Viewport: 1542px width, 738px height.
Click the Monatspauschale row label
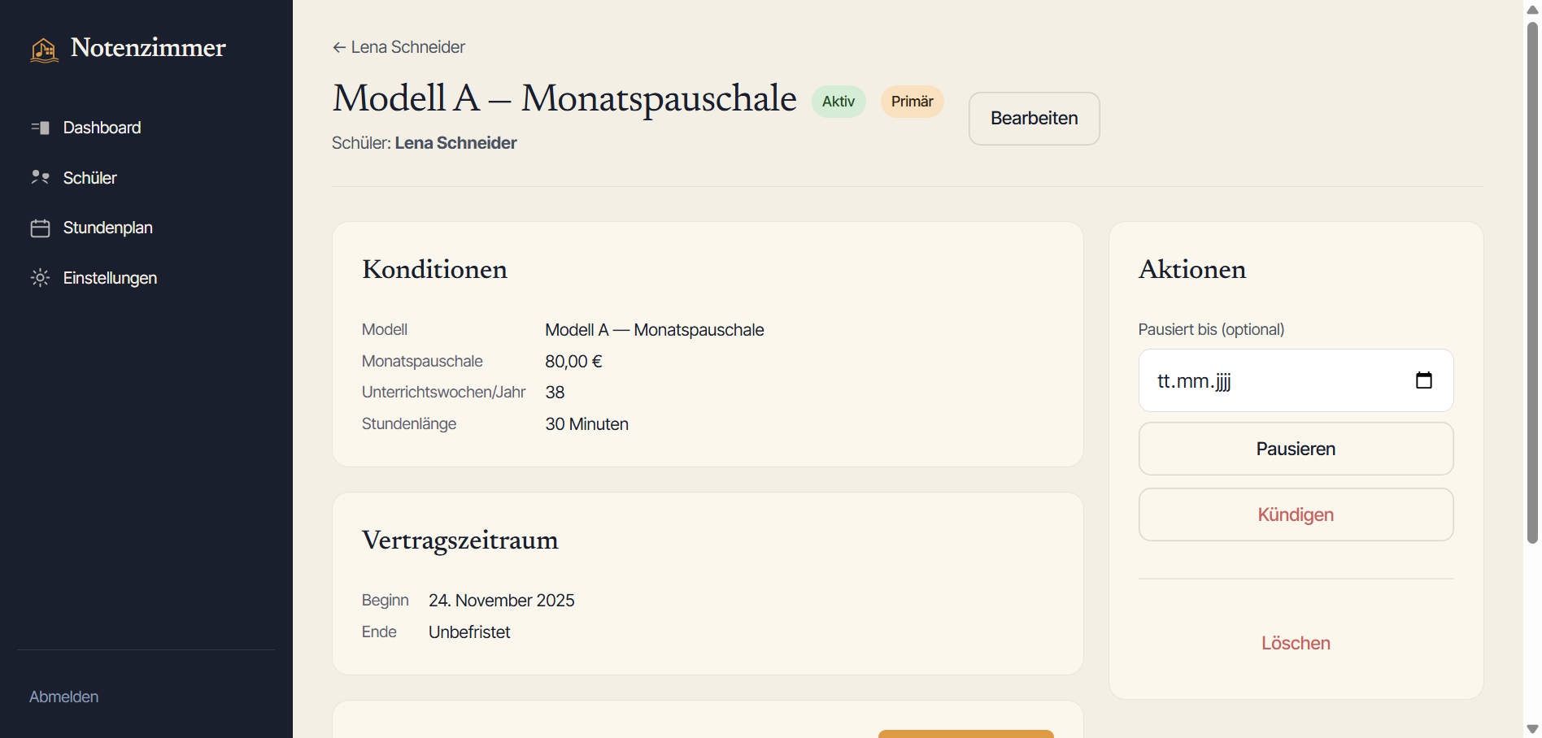[x=422, y=361]
